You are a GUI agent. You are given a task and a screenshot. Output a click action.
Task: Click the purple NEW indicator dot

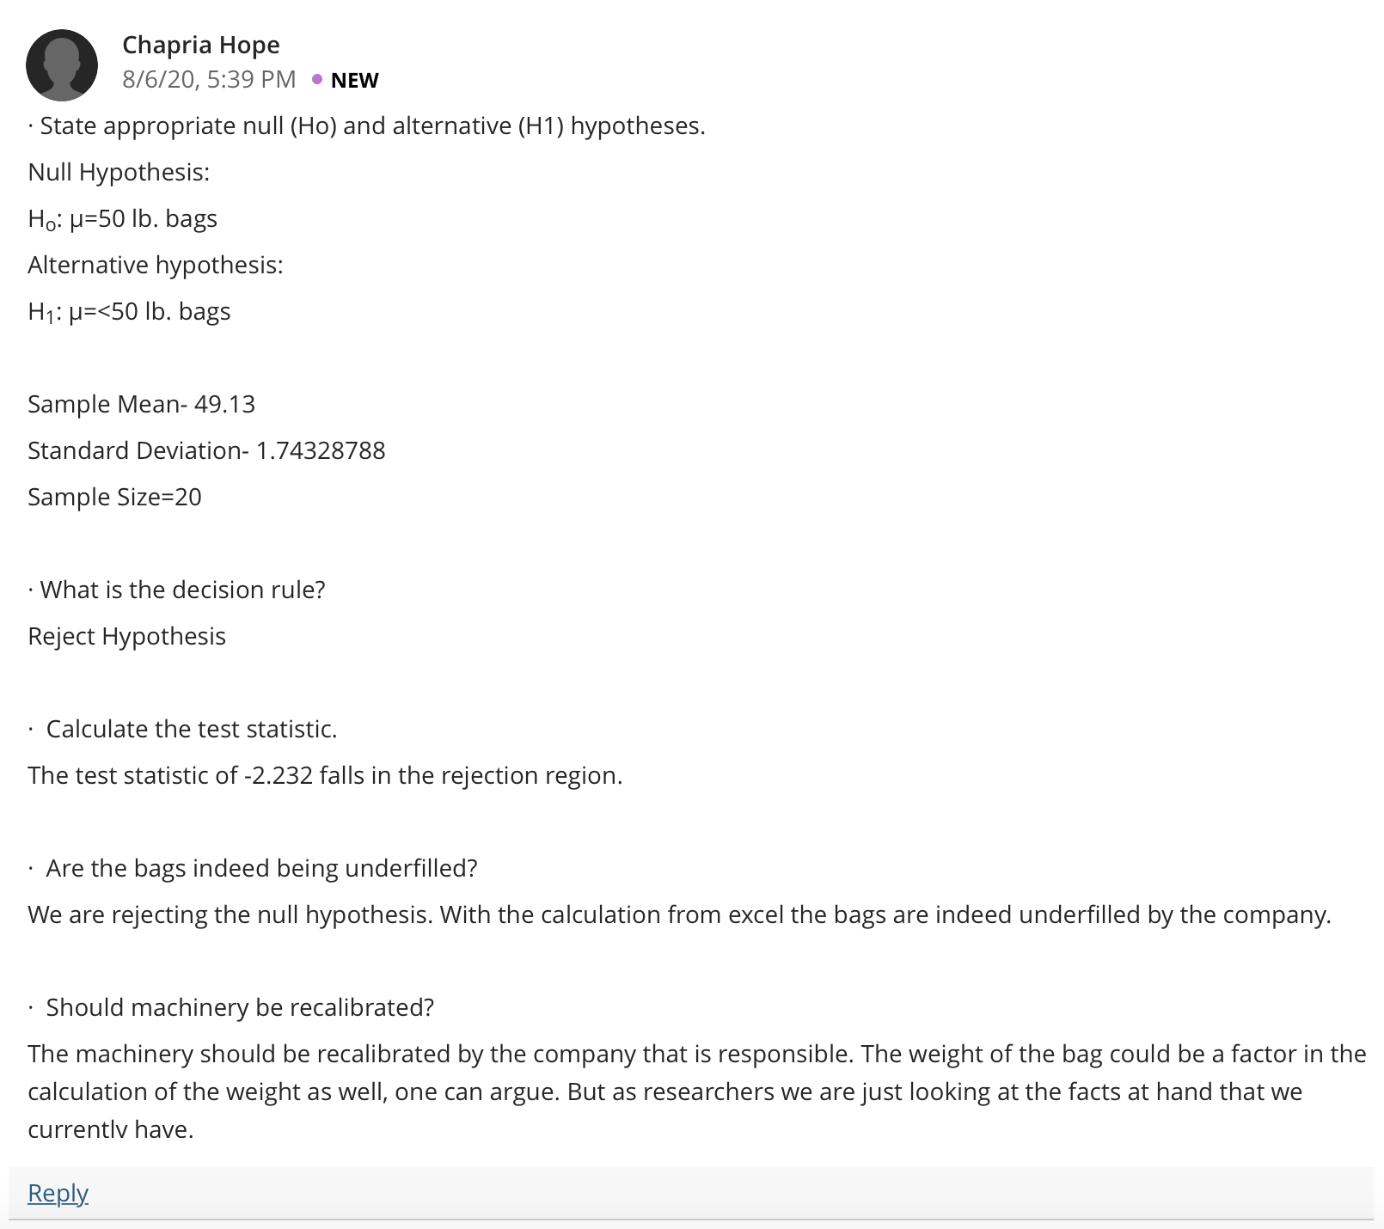[317, 79]
